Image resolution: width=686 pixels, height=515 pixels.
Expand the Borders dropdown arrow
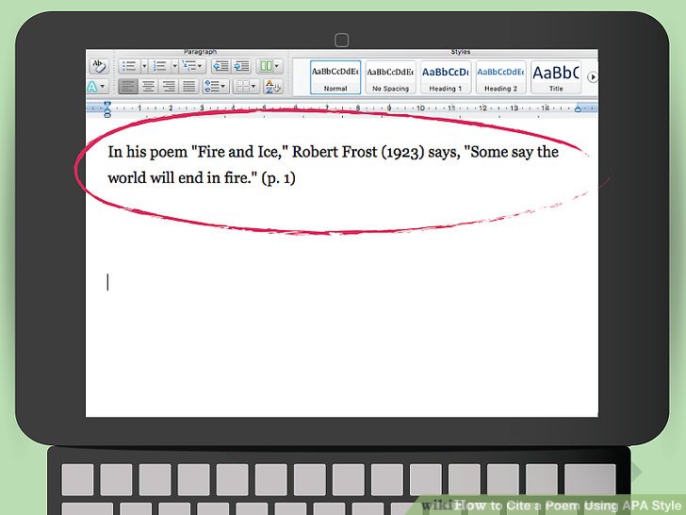pyautogui.click(x=254, y=86)
